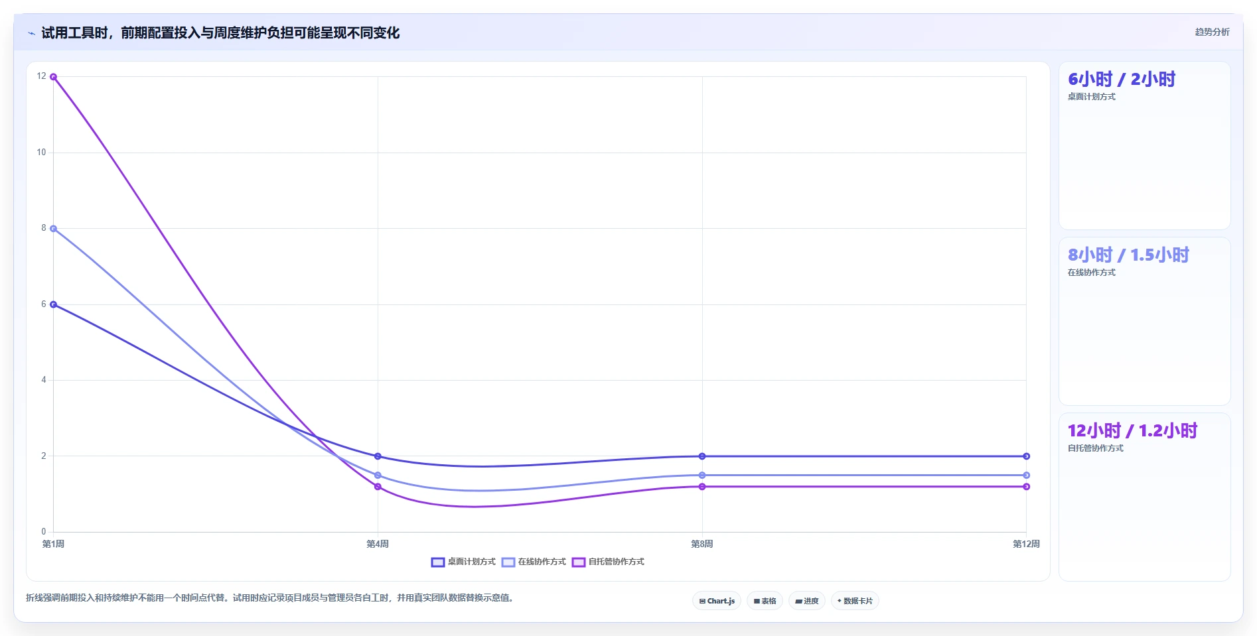Click the 在线协作方式 card caption
The image size is (1257, 636).
click(x=1092, y=273)
